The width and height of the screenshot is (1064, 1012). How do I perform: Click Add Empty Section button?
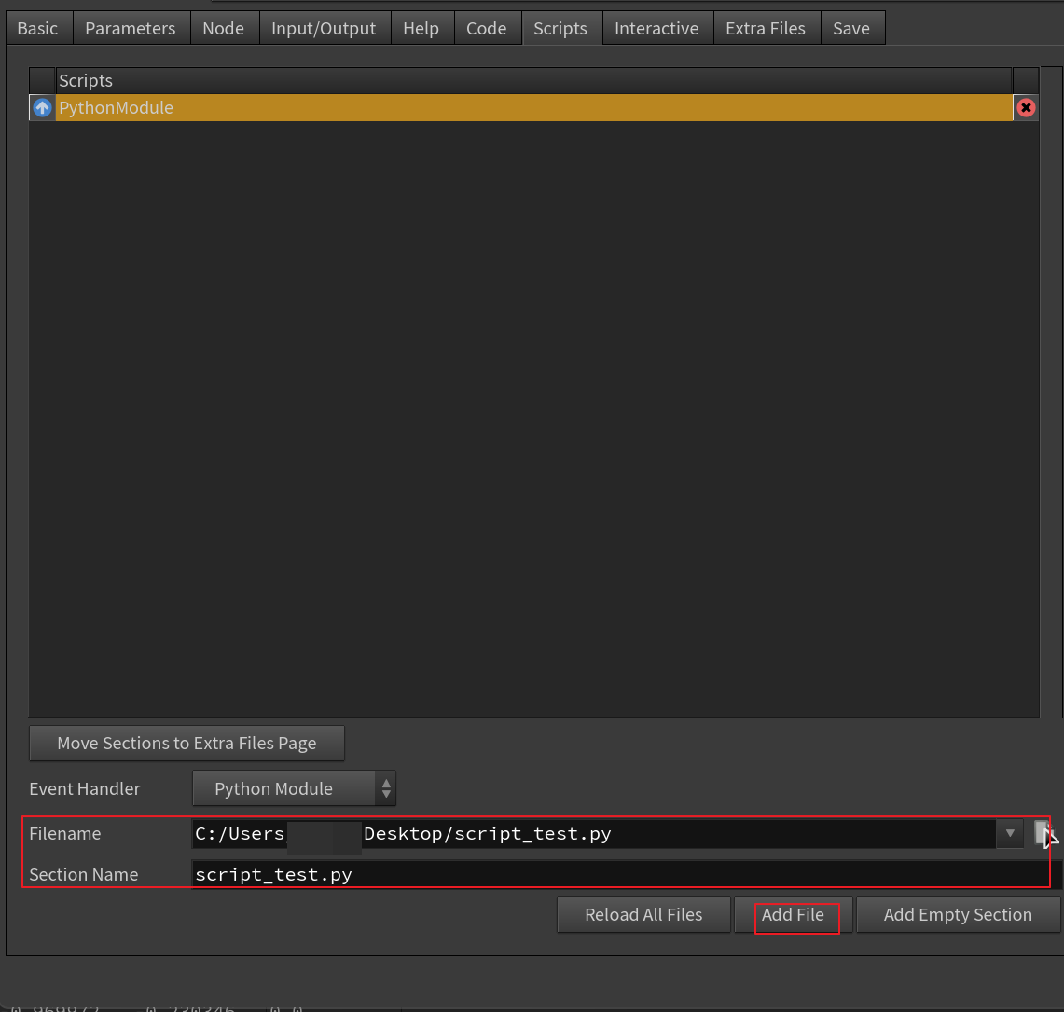click(x=958, y=915)
